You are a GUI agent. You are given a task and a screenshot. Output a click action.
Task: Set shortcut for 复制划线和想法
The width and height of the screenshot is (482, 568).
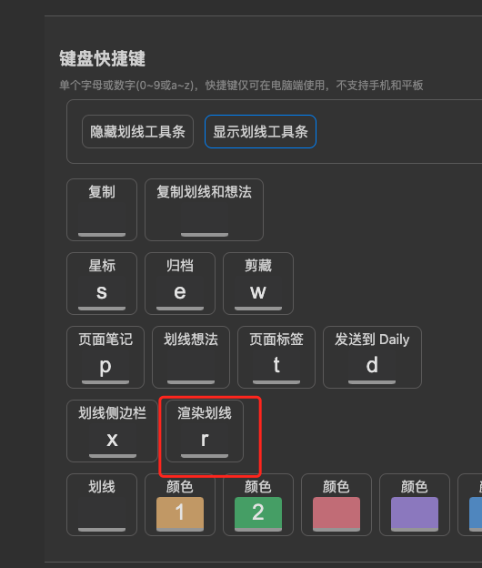tap(205, 220)
